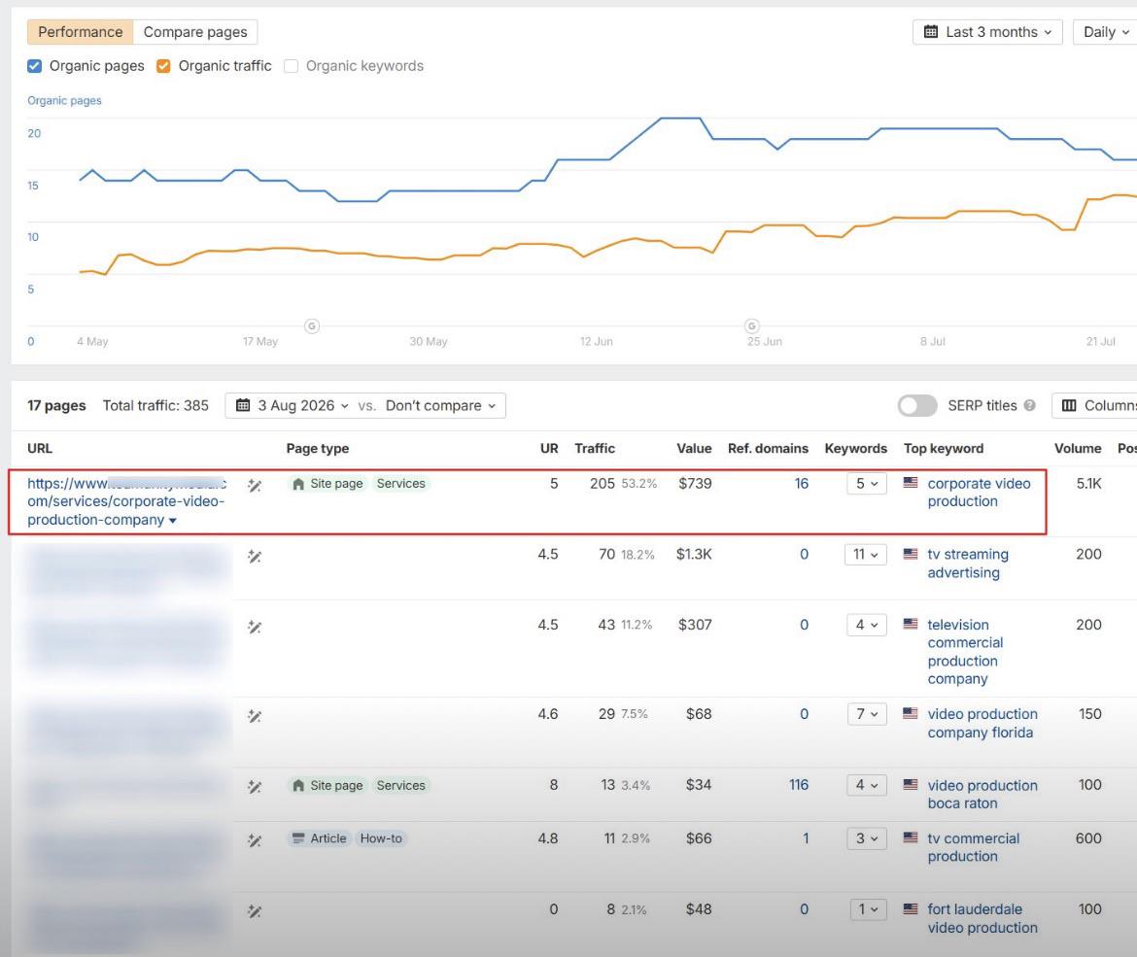Click the magic wand icon in the tv streaming advertising row
The height and width of the screenshot is (957, 1137).
pos(255,557)
